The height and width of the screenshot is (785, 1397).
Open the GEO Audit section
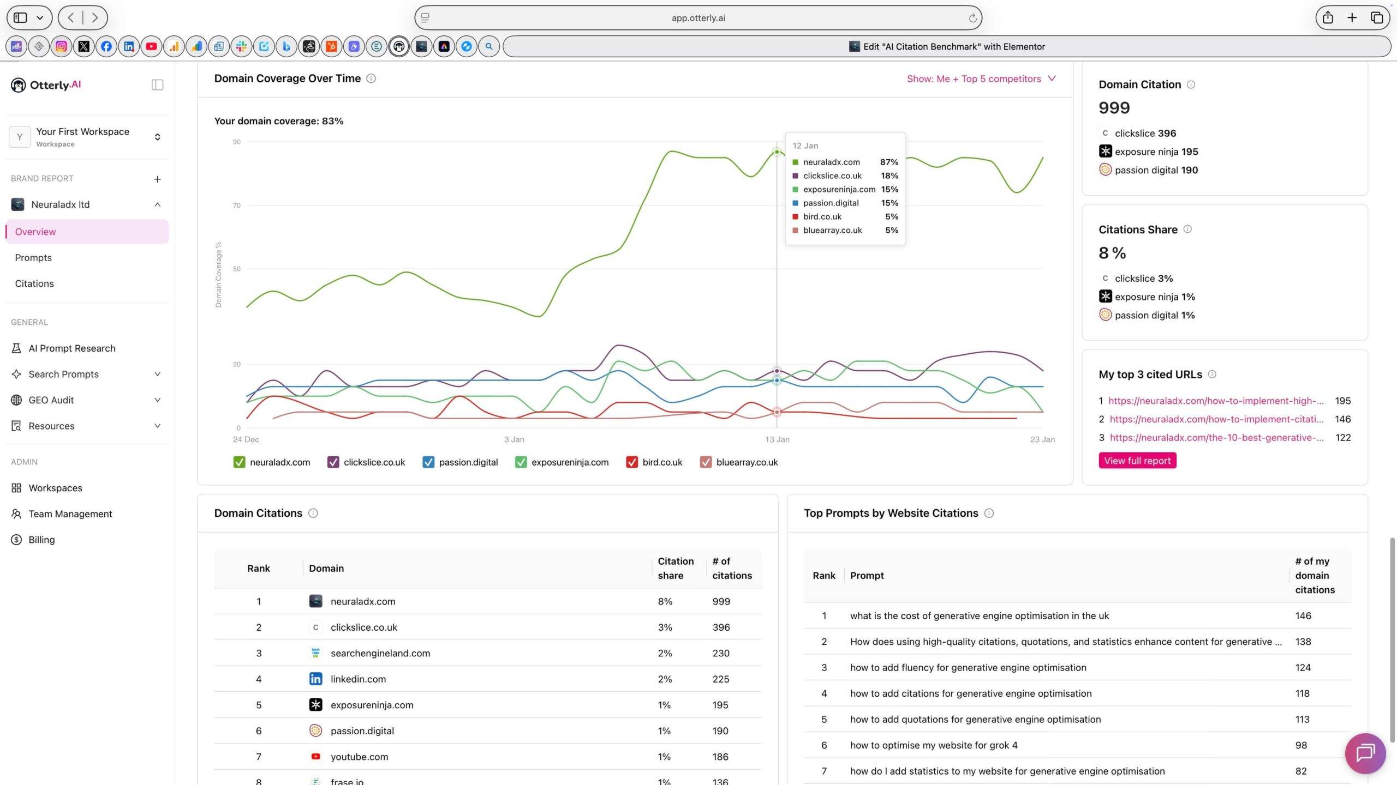point(50,400)
